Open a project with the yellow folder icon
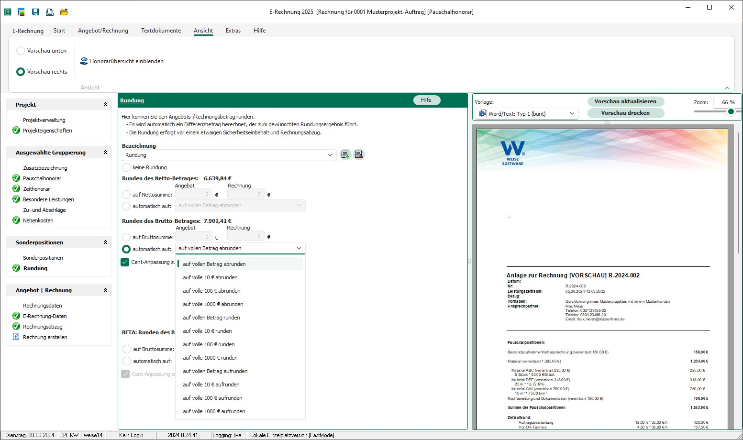Image resolution: width=743 pixels, height=440 pixels. [x=64, y=12]
